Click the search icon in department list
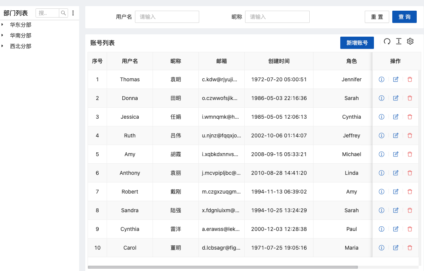 [x=63, y=13]
